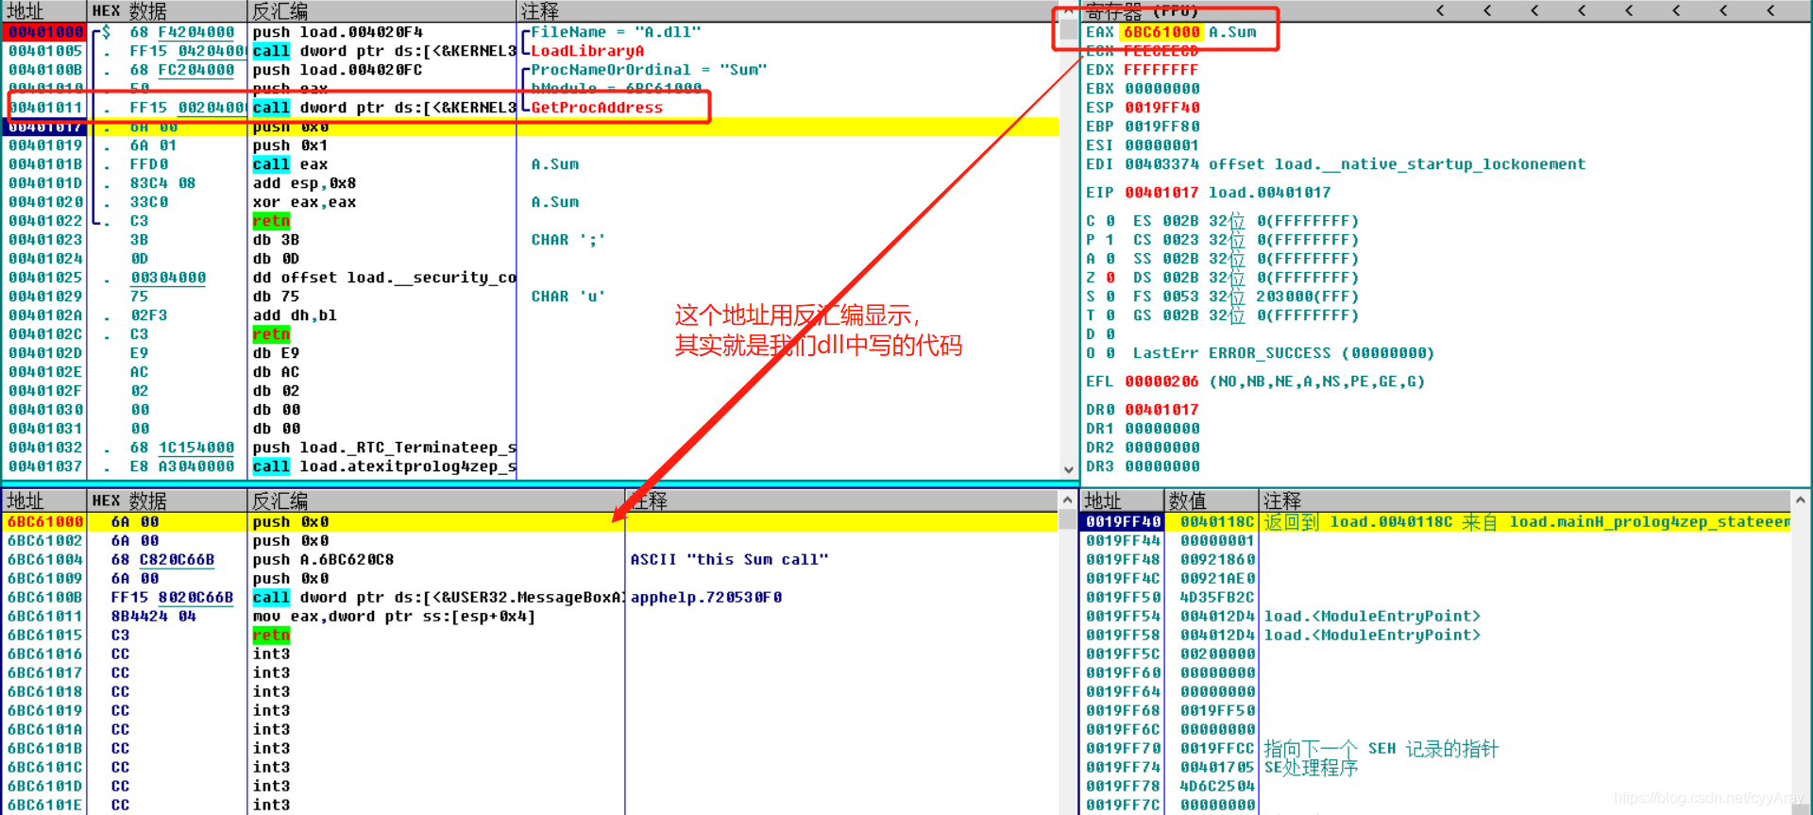1813x815 pixels.
Task: Click the EBX register value 00000000
Action: tap(1161, 89)
